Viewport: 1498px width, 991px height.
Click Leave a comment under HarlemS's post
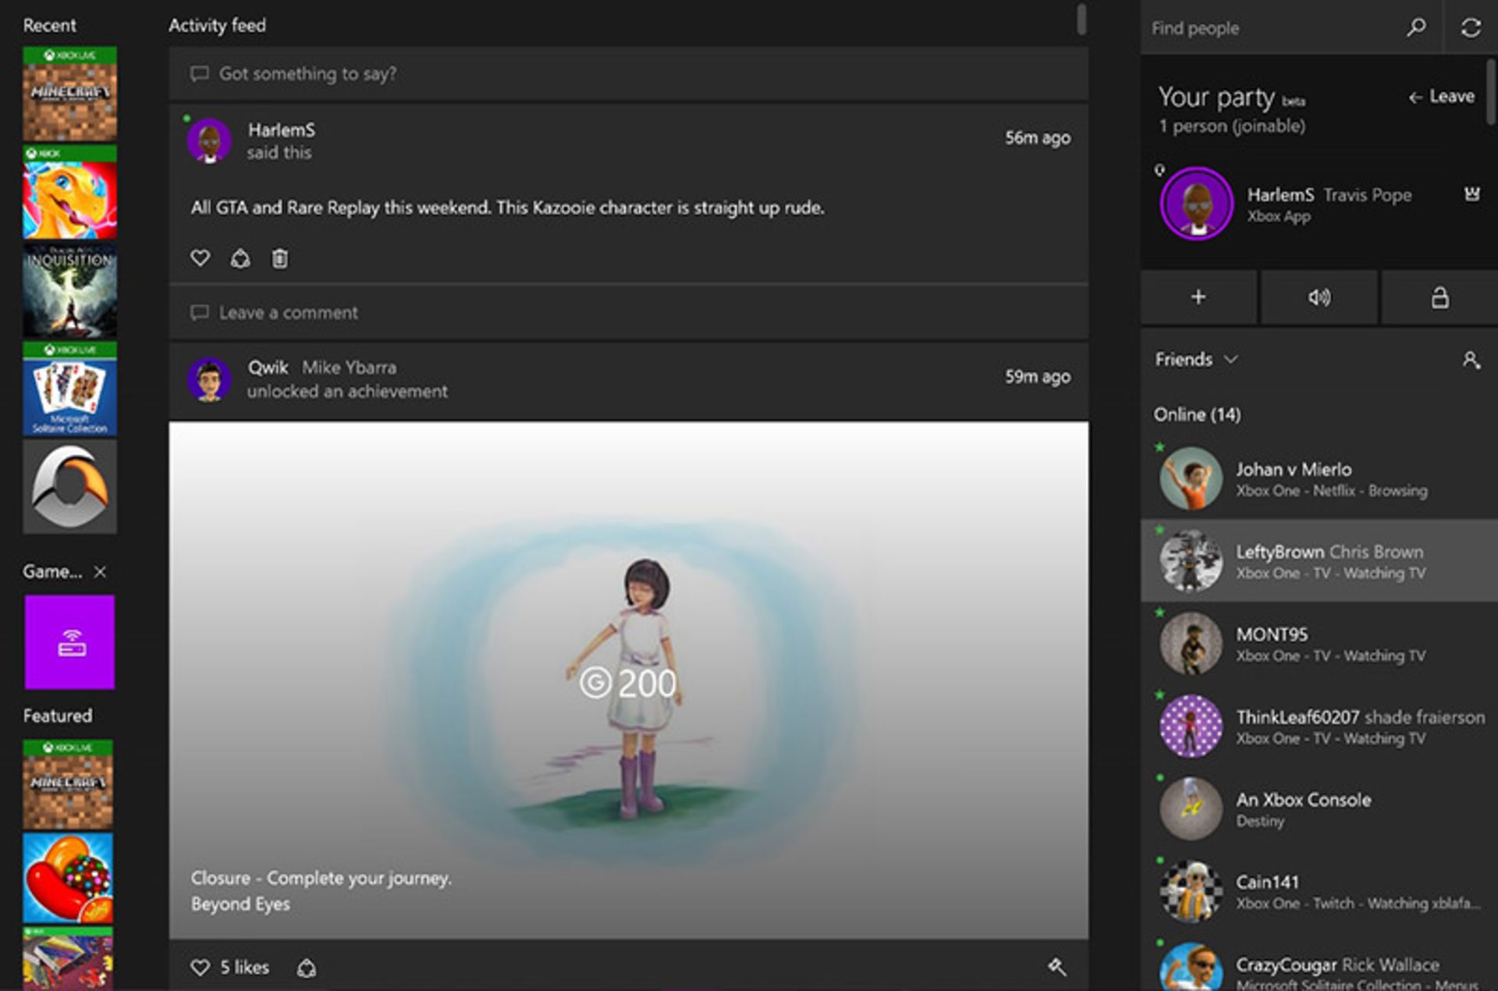coord(628,313)
